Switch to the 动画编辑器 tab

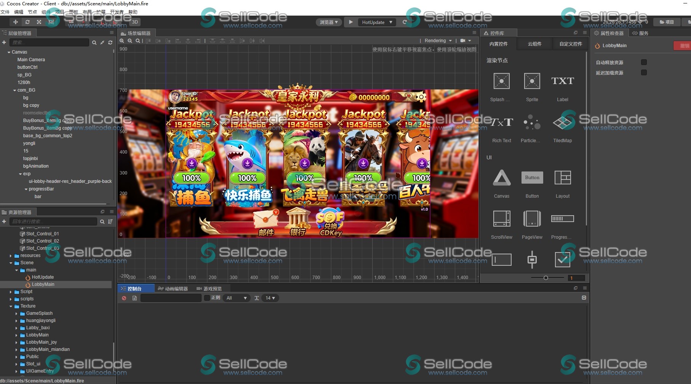point(172,288)
